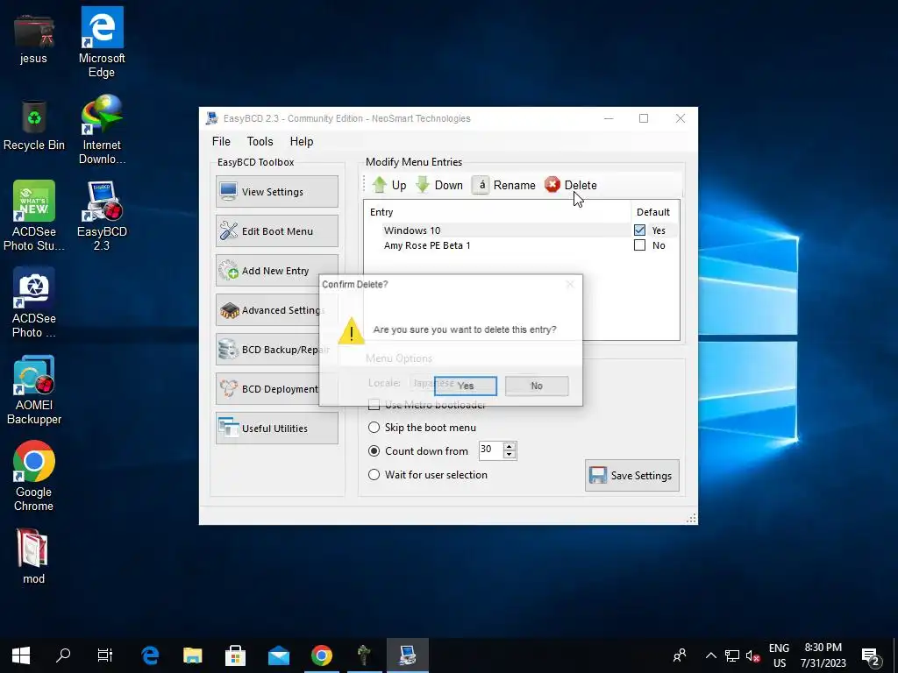Launch Internet Download Manager shortcut

(x=102, y=130)
